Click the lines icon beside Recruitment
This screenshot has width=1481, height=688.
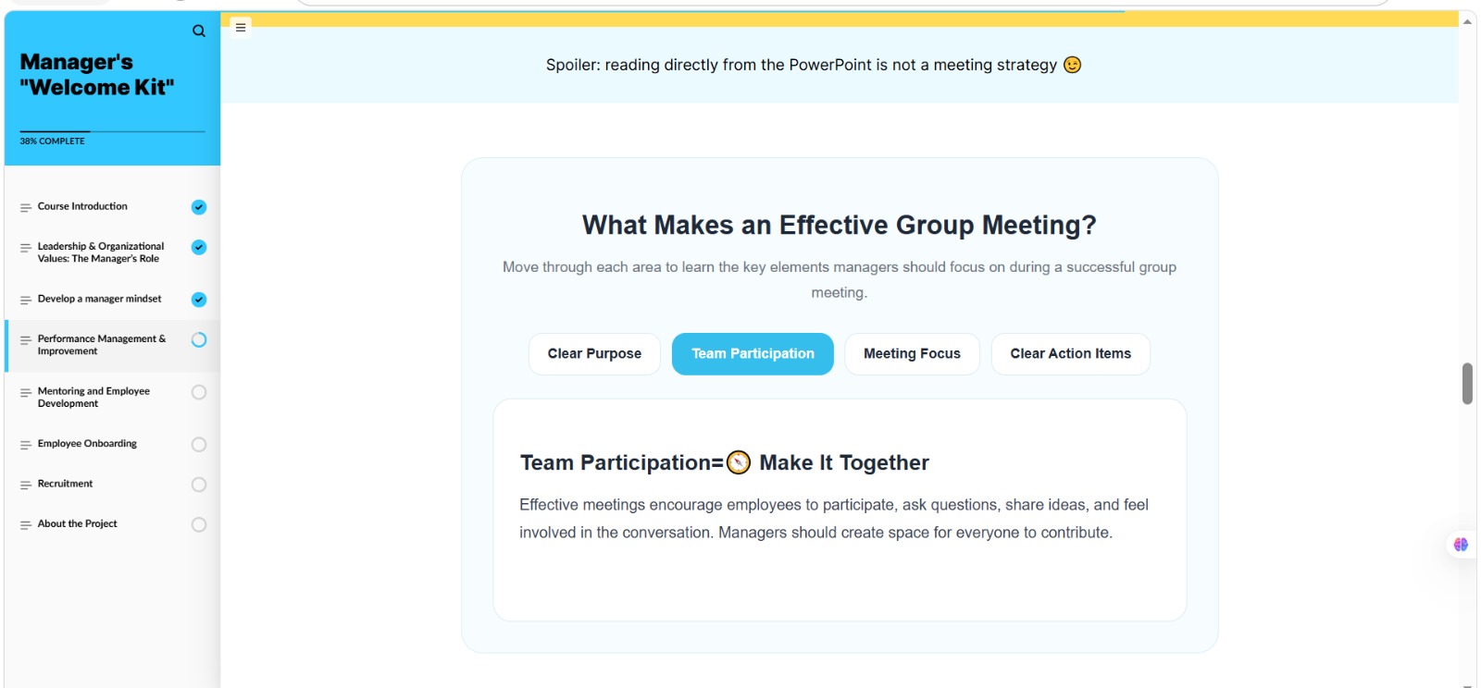[26, 485]
